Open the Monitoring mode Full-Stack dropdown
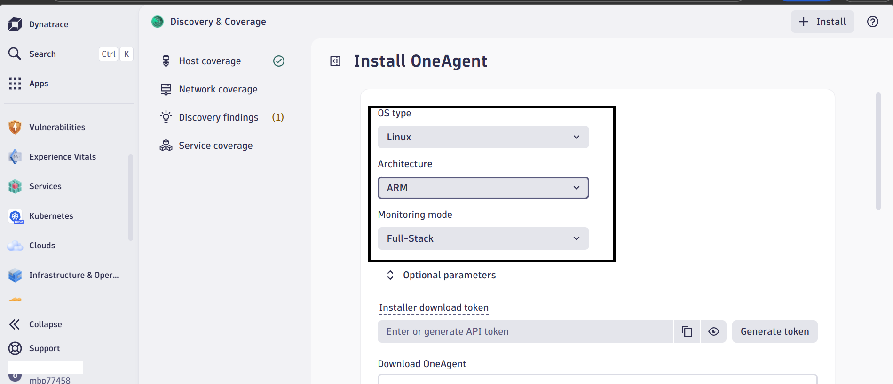This screenshot has width=893, height=384. click(x=483, y=238)
